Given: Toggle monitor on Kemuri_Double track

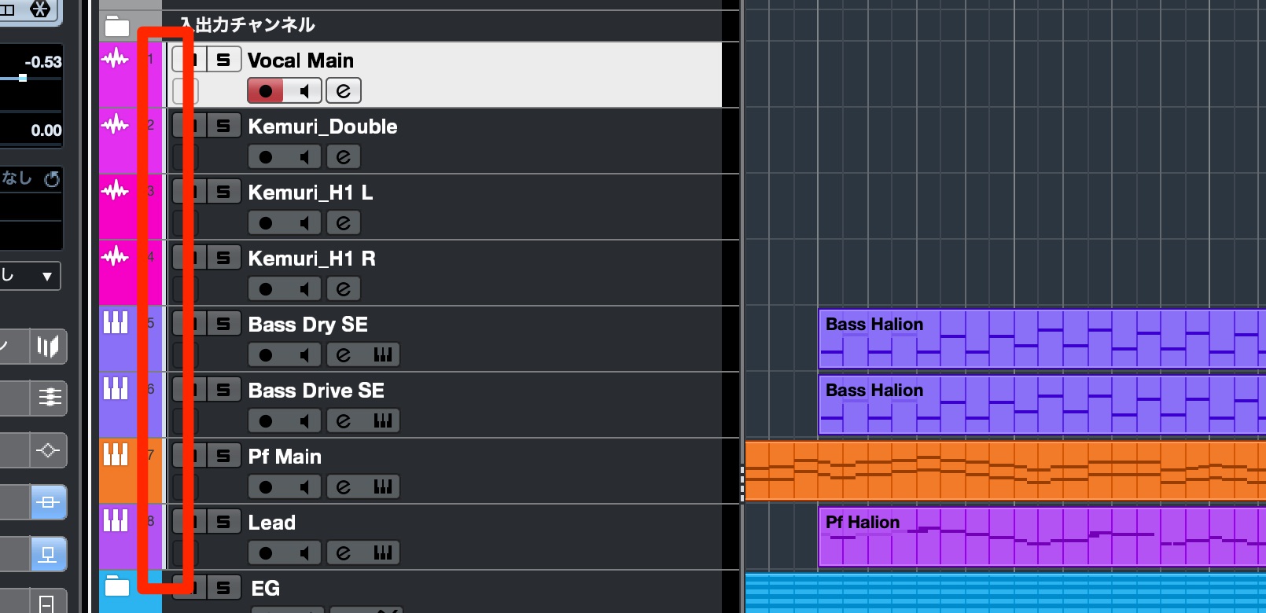Looking at the screenshot, I should tap(304, 157).
